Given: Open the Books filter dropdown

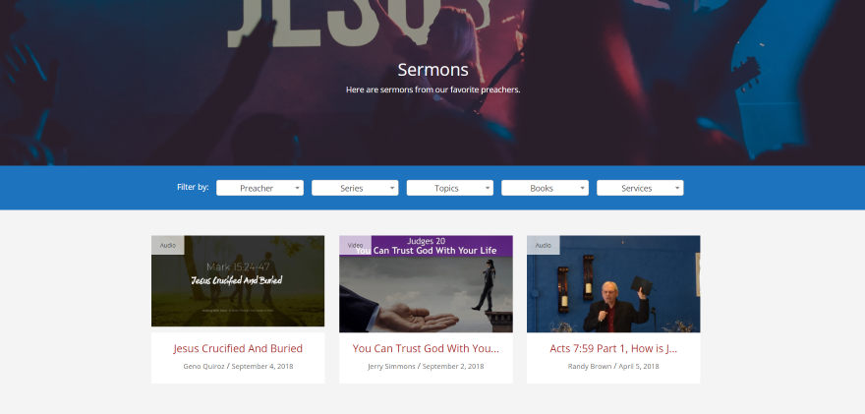Looking at the screenshot, I should (545, 188).
